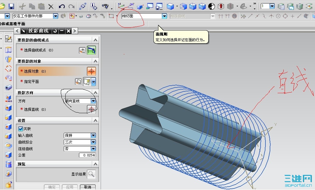
Task: Click the Save floppy disk icon
Action: point(11,6)
